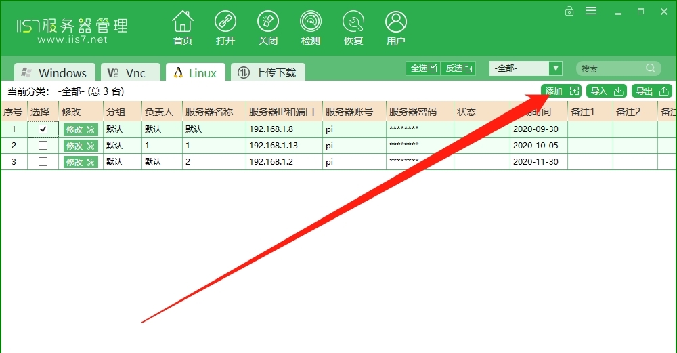The height and width of the screenshot is (353, 677).
Task: Click the 修改 edit button for row 1
Action: click(x=81, y=129)
